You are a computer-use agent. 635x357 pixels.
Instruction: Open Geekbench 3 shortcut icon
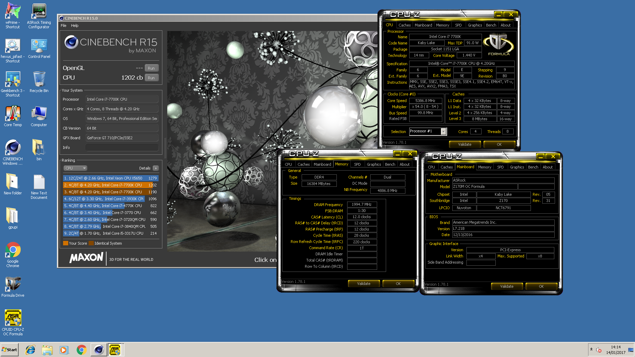pos(13,84)
